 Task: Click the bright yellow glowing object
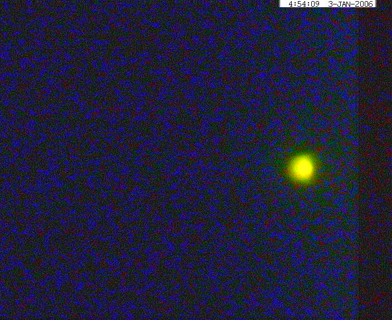[302, 168]
